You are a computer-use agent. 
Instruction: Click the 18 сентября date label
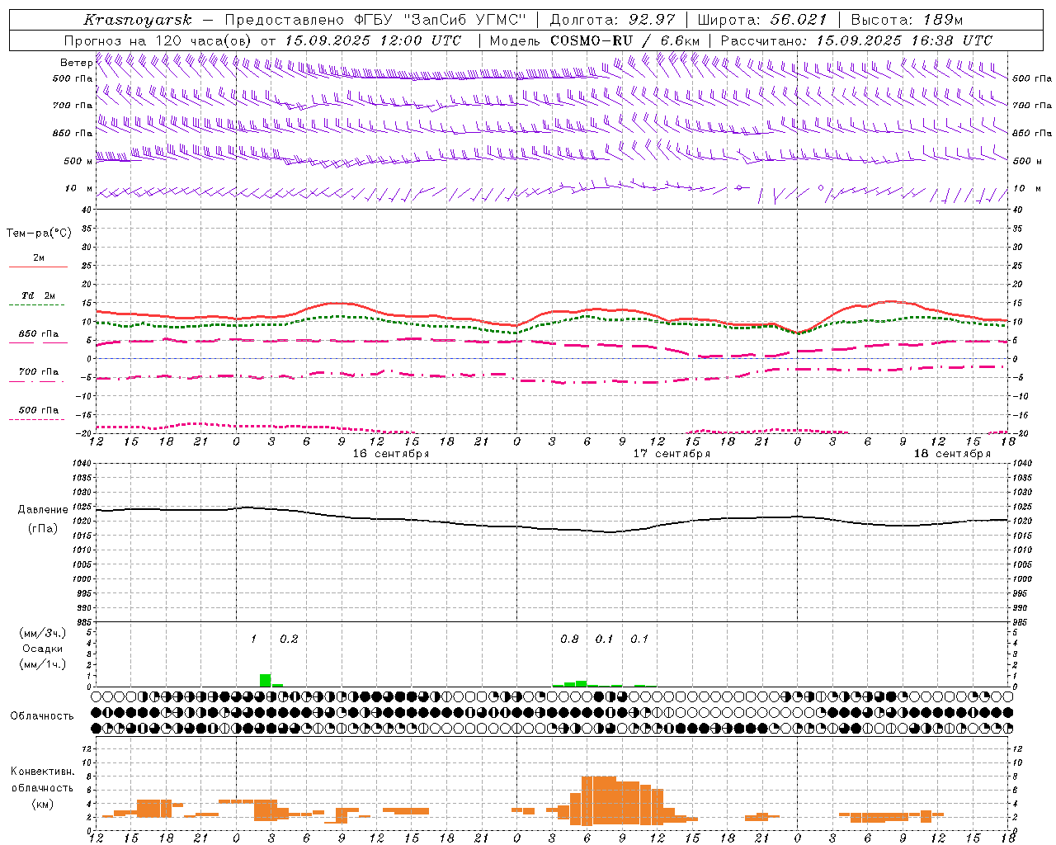pyautogui.click(x=952, y=454)
